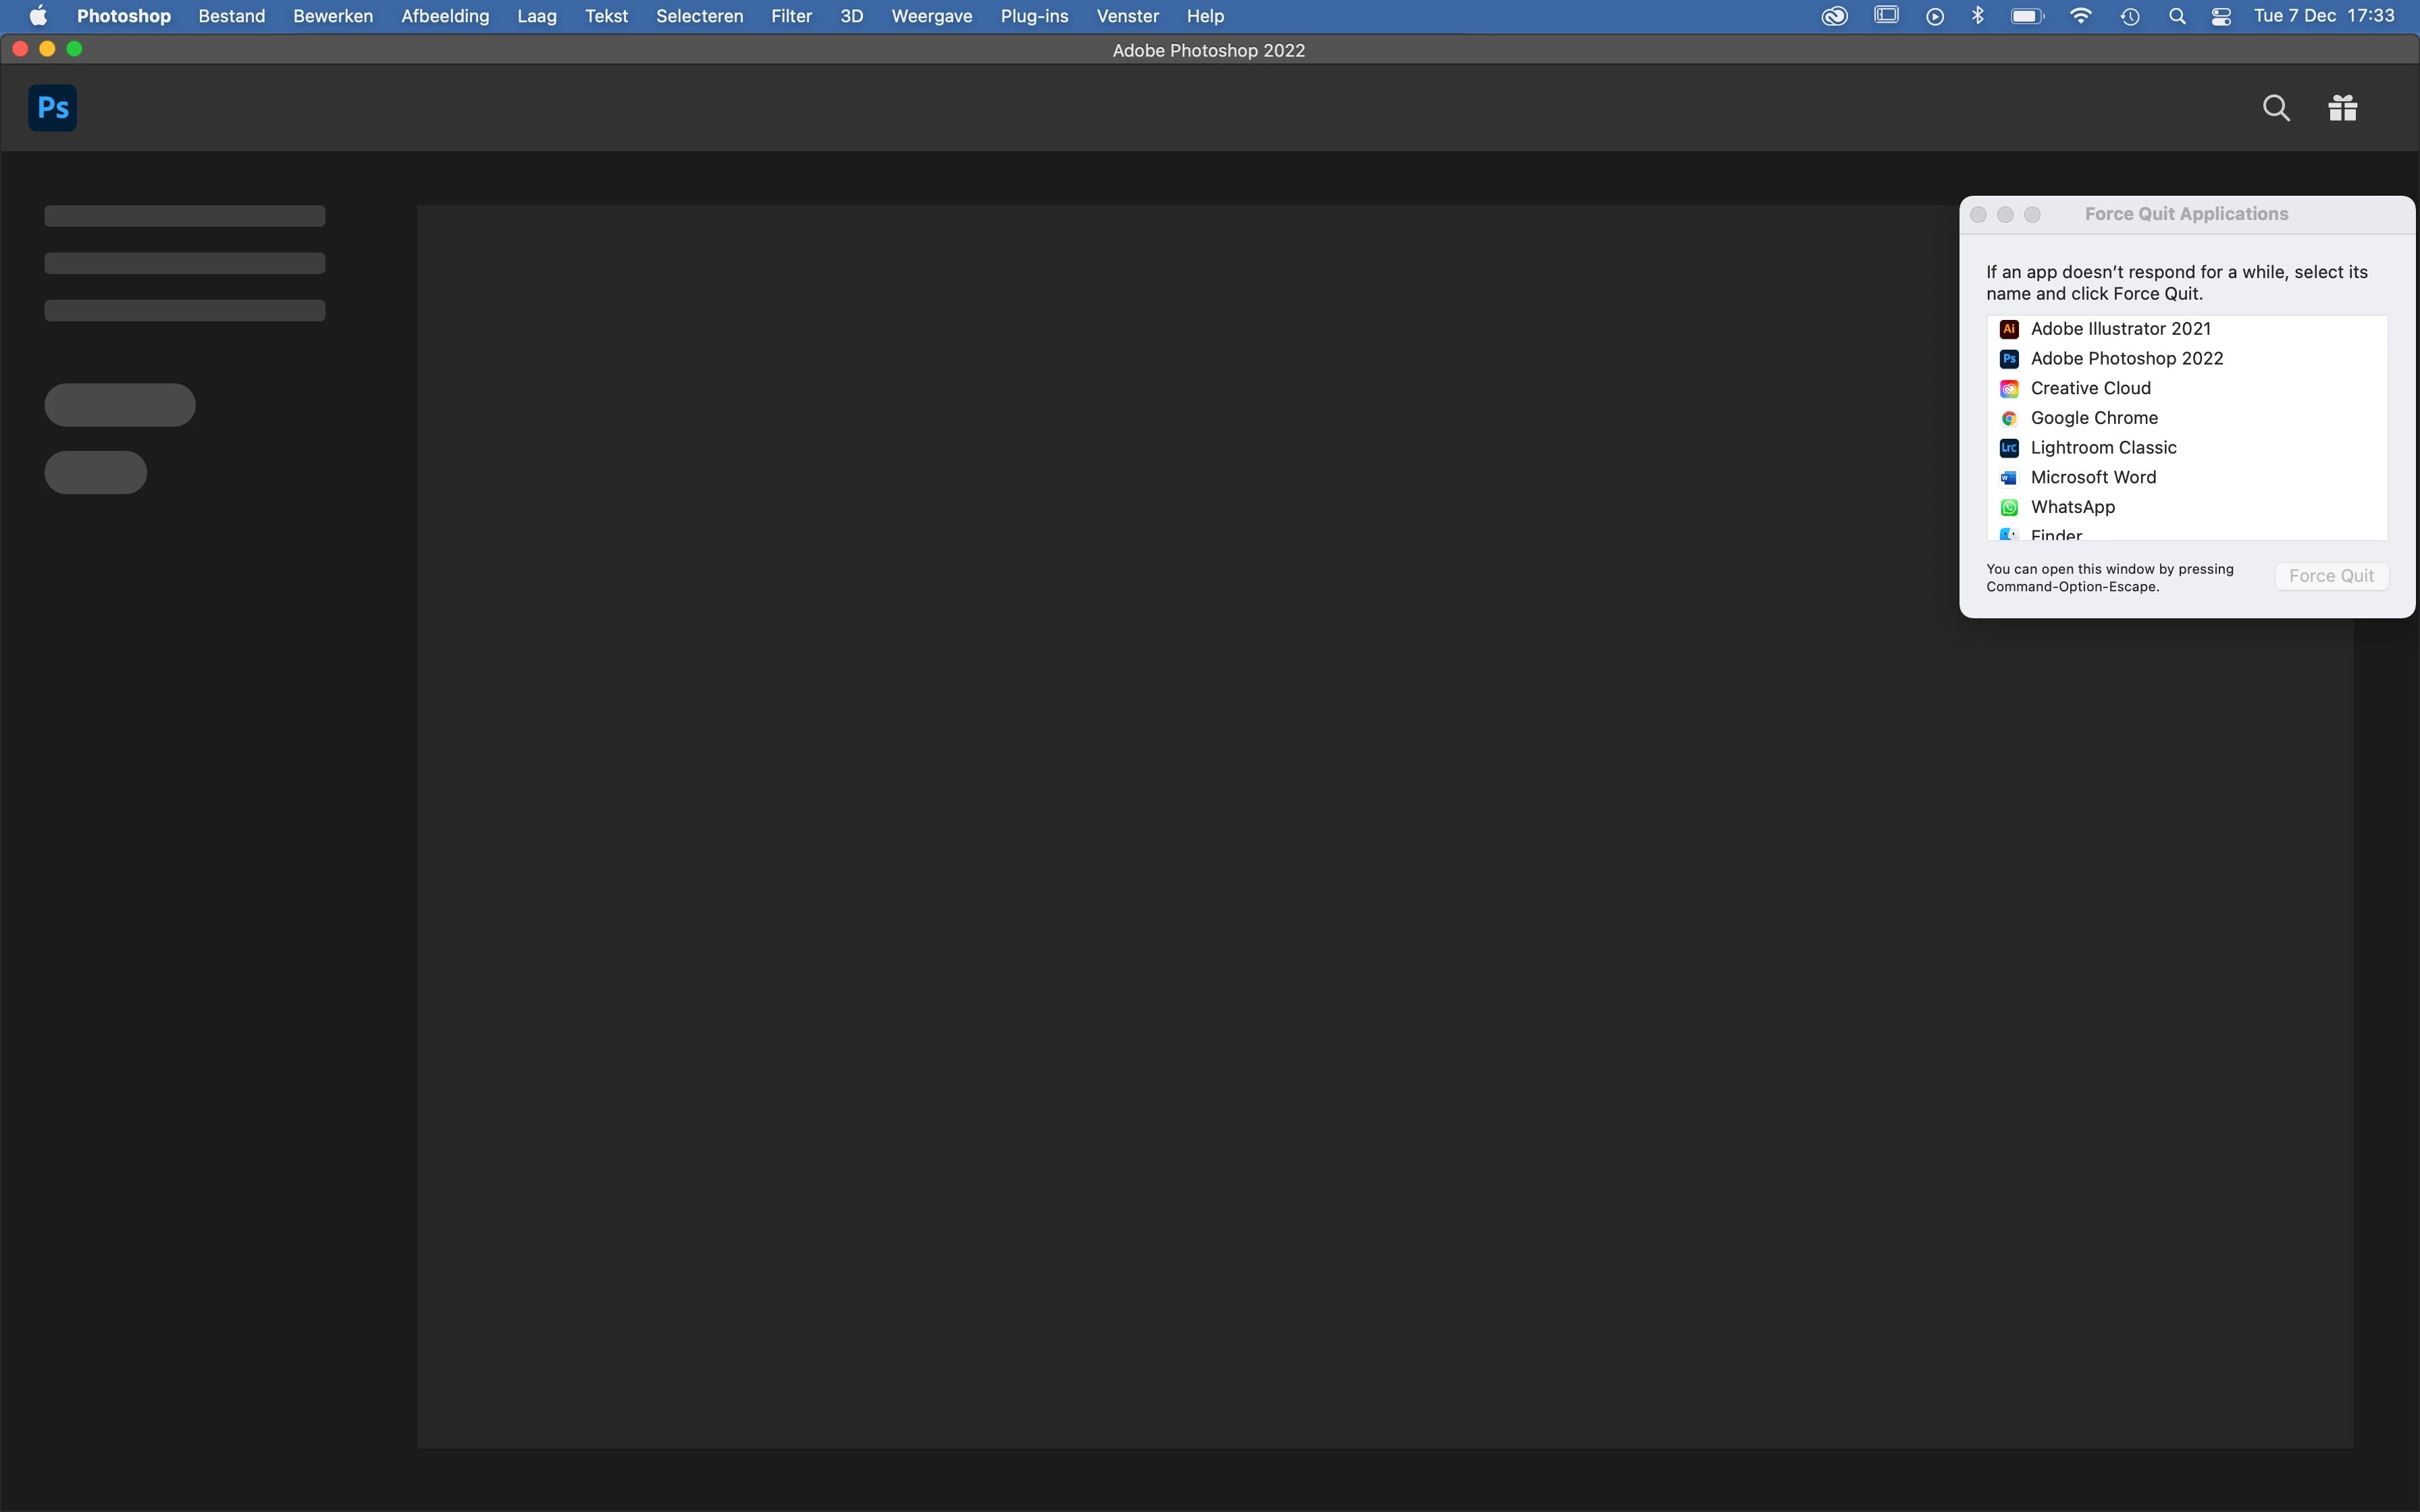Viewport: 2420px width, 1512px height.
Task: Open Spotlight search in menu bar
Action: pyautogui.click(x=2177, y=16)
